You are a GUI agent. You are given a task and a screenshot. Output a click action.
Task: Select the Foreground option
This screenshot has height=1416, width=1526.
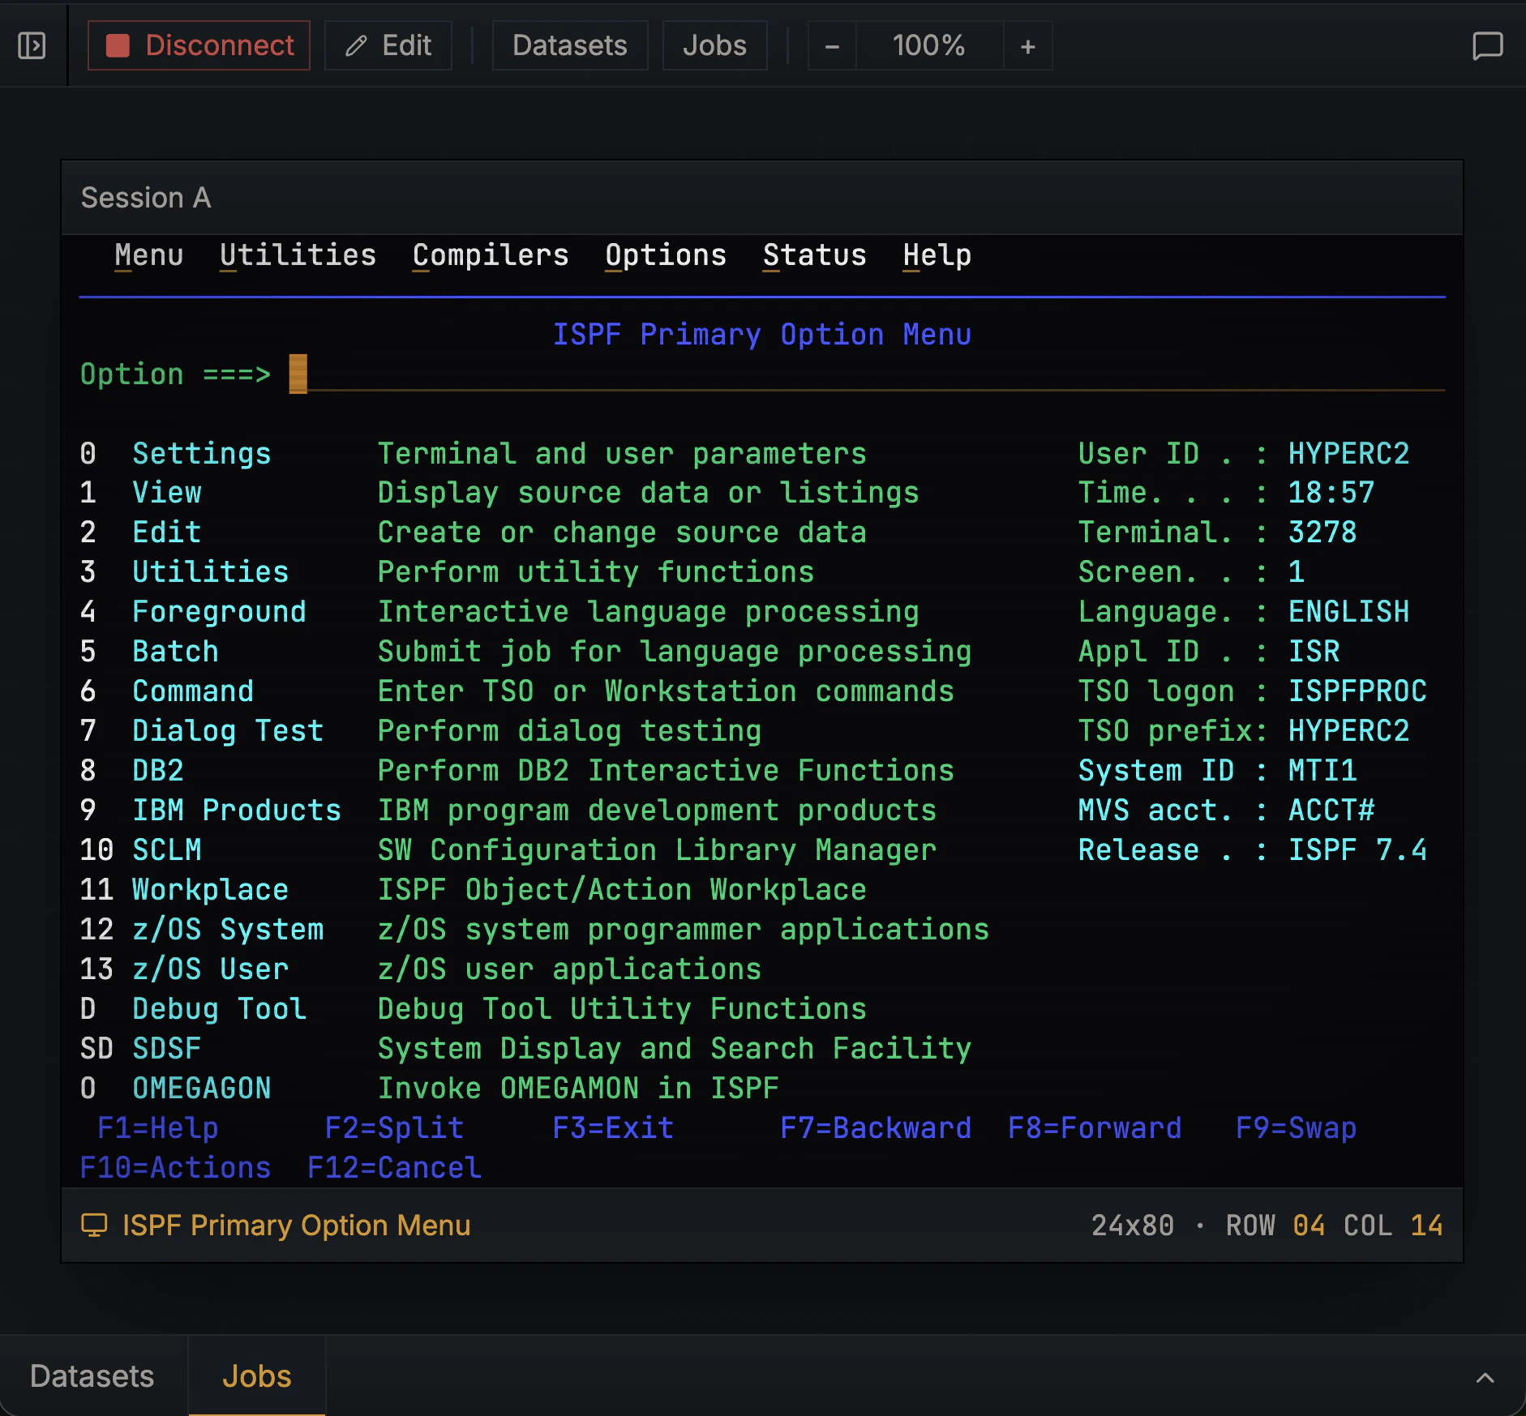219,612
